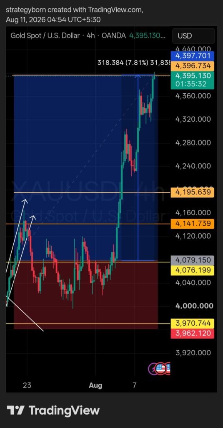The height and width of the screenshot is (428, 223).
Task: Click the Gold Spot / U.S. Dollar symbol title
Action: pos(45,36)
